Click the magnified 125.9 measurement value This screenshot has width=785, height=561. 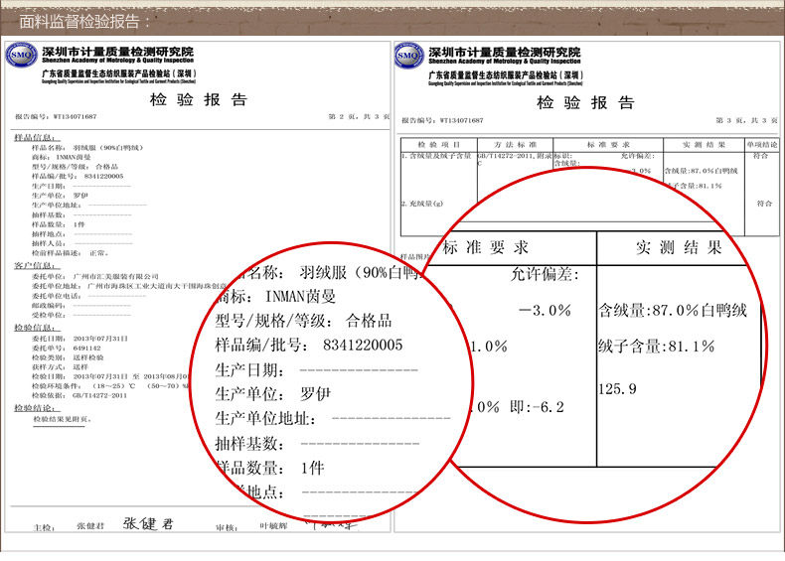tap(617, 387)
